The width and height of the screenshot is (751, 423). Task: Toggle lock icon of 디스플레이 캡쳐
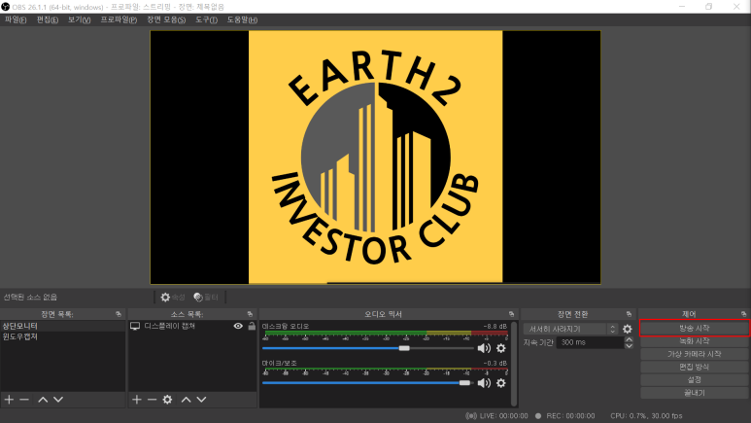tap(252, 326)
